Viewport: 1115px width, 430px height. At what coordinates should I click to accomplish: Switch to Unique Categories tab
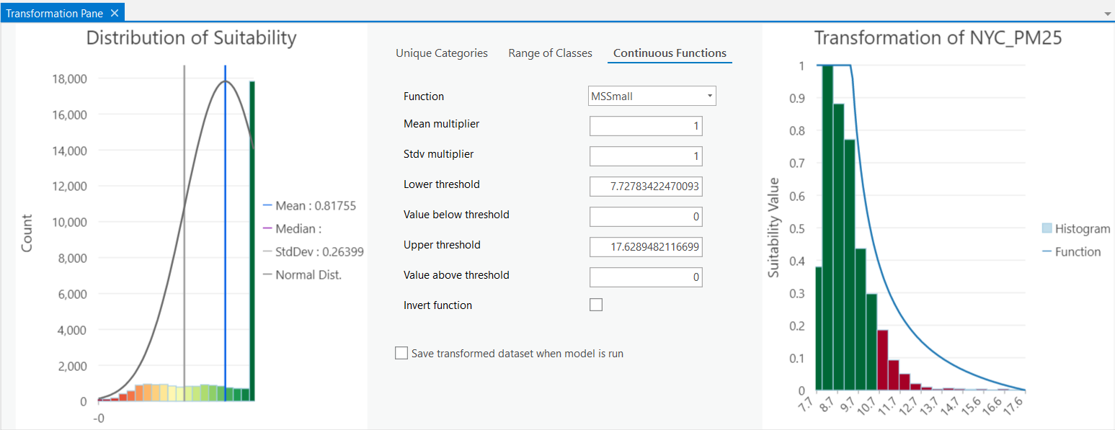pyautogui.click(x=441, y=53)
